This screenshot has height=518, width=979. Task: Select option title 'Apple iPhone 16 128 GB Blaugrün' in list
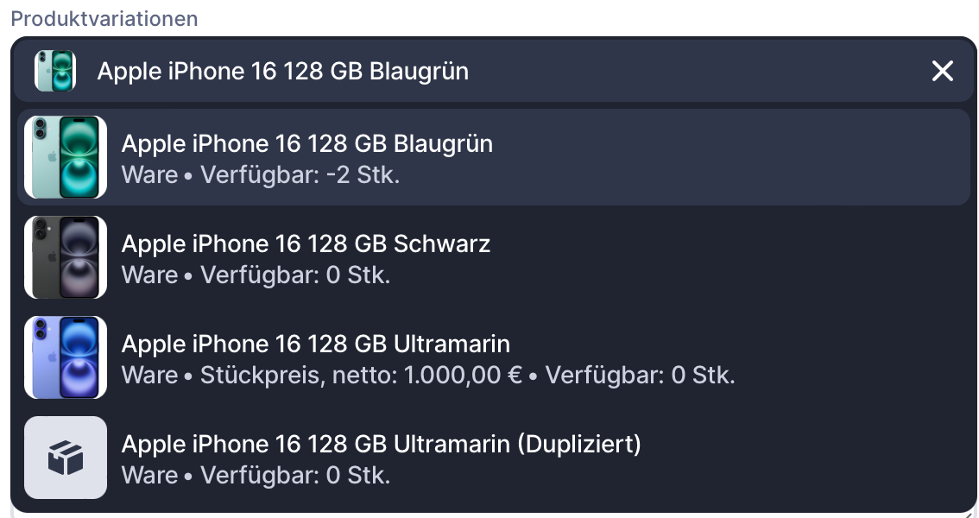306,143
